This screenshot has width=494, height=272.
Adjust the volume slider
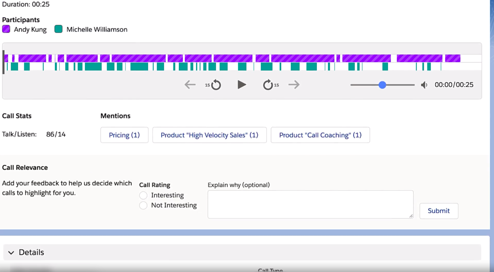[382, 85]
